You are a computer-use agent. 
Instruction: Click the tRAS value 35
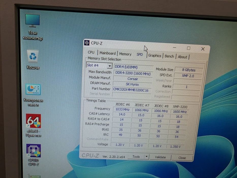(121, 130)
